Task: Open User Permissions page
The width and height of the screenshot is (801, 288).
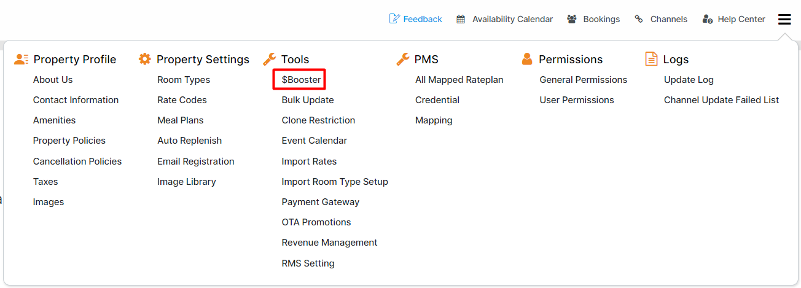Action: (x=577, y=100)
